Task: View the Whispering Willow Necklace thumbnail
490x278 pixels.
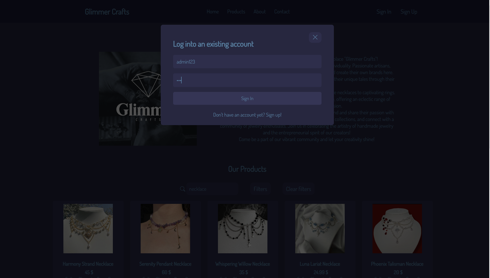Action: (x=243, y=229)
